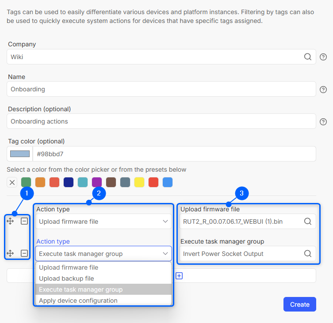
Task: Remove the first action row with minus icon
Action: (x=24, y=221)
